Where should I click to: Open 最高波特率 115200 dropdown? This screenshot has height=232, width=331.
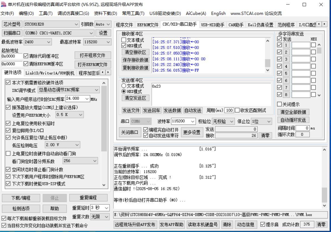pyautogui.click(x=97, y=42)
